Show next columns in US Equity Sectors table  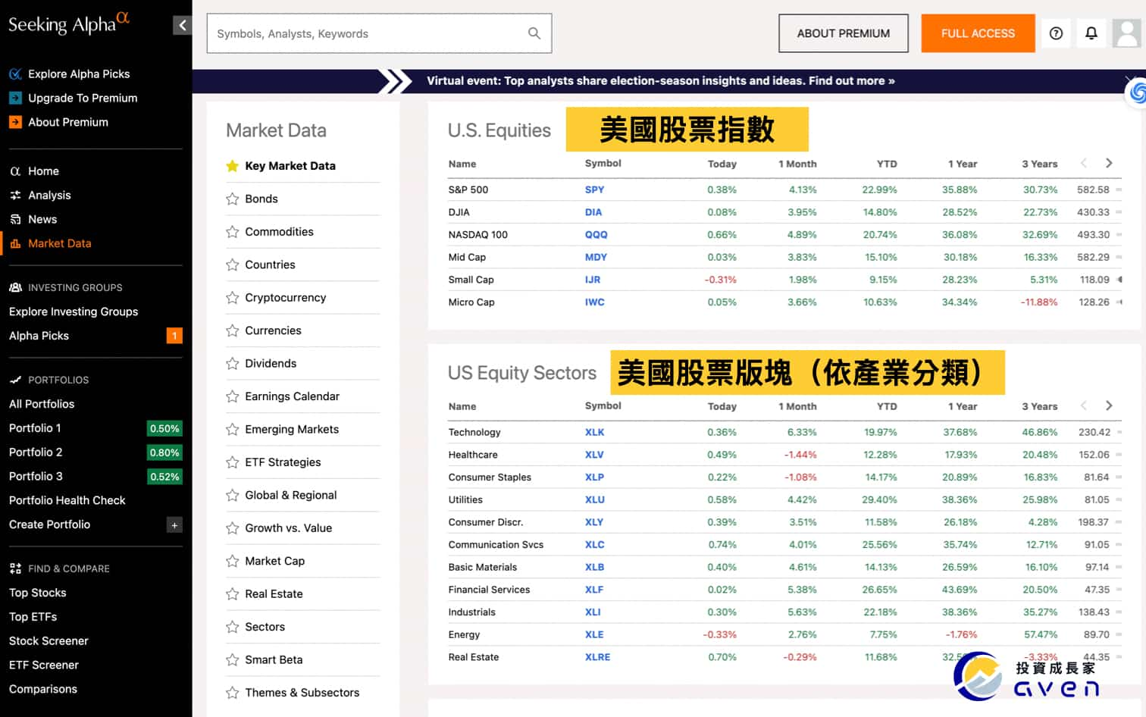pos(1109,405)
